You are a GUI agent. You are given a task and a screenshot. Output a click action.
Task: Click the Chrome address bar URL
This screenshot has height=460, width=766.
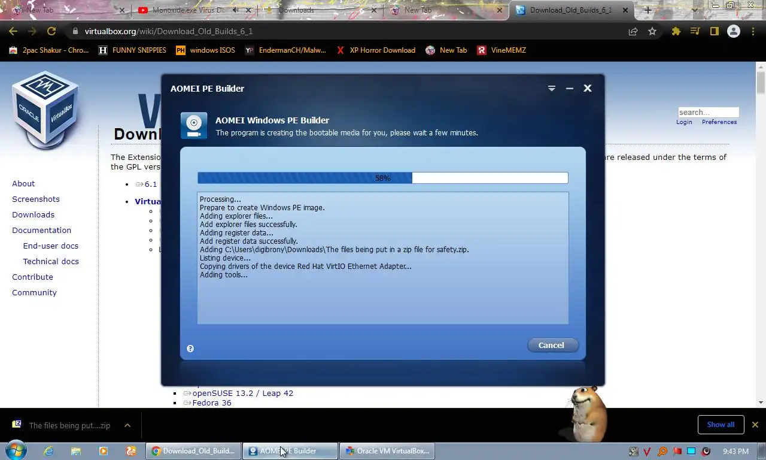169,31
